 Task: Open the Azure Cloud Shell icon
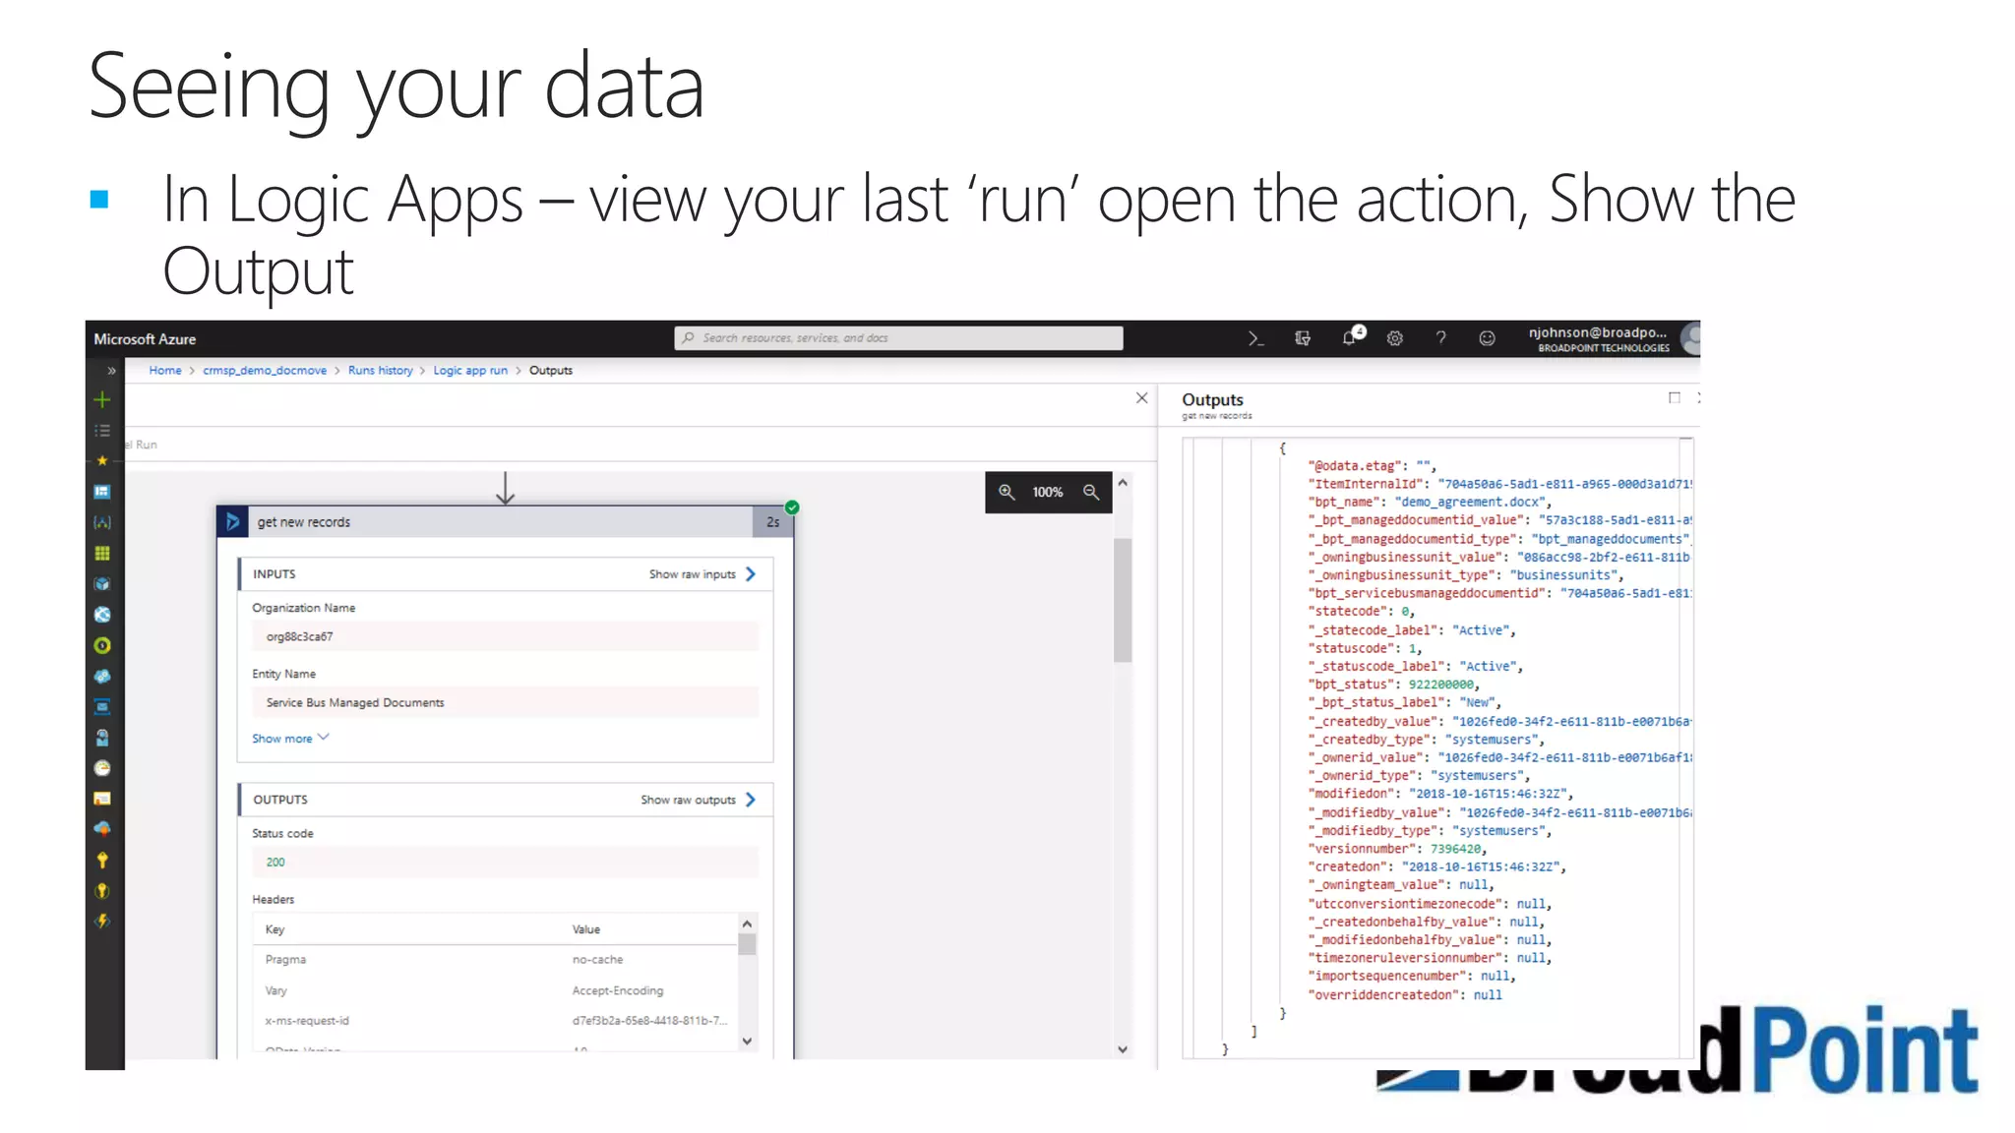(1255, 338)
